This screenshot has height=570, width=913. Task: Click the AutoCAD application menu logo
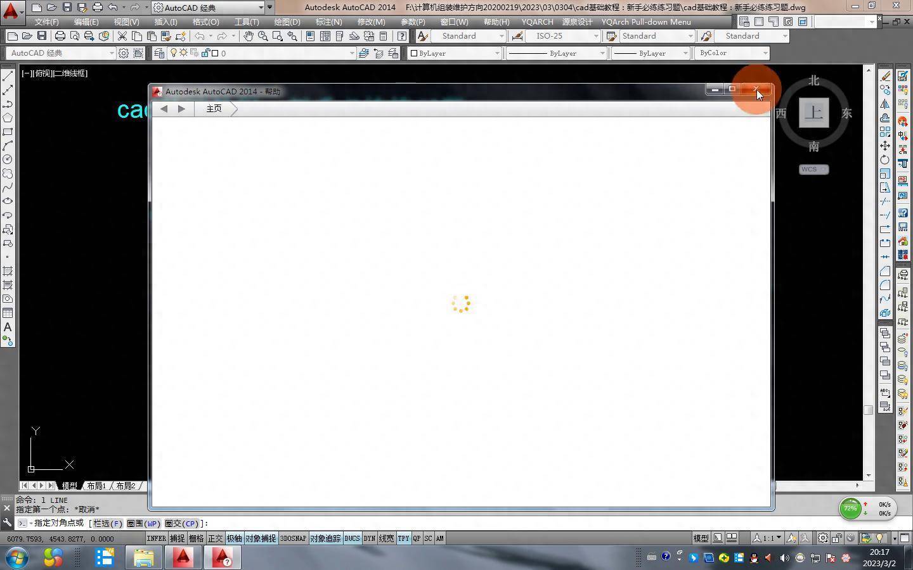(x=11, y=11)
